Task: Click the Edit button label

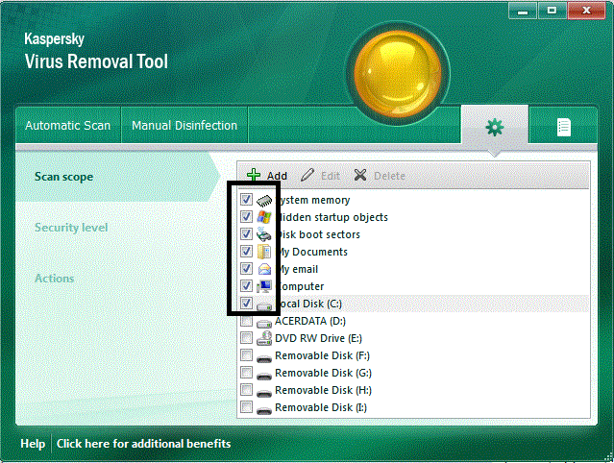Action: coord(331,176)
